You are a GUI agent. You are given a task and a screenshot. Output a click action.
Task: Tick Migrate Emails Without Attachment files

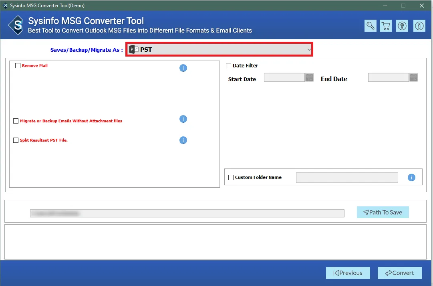pos(16,121)
